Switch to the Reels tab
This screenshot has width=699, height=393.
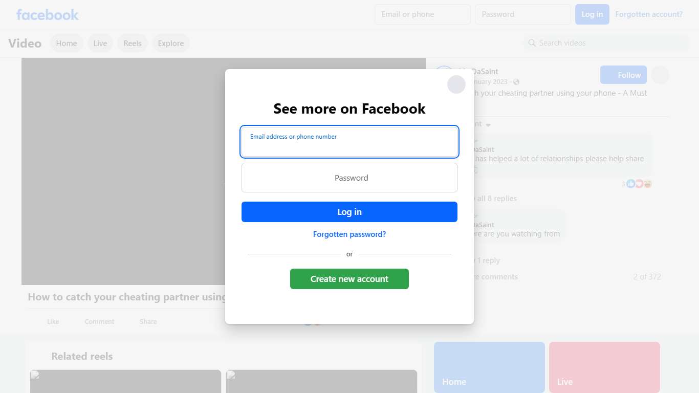click(133, 43)
